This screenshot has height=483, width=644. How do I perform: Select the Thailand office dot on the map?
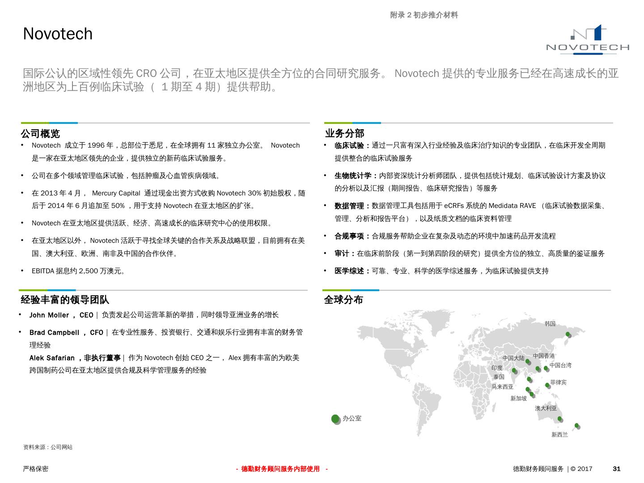coord(529,380)
